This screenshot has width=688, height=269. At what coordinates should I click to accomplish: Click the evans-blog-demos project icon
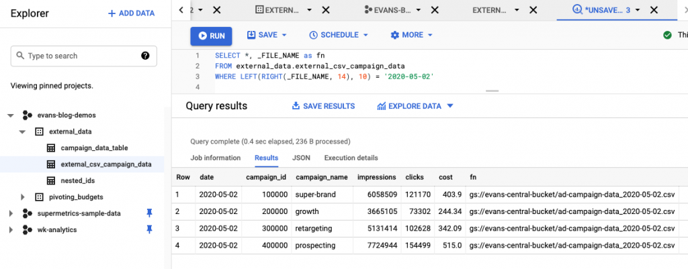tap(27, 115)
